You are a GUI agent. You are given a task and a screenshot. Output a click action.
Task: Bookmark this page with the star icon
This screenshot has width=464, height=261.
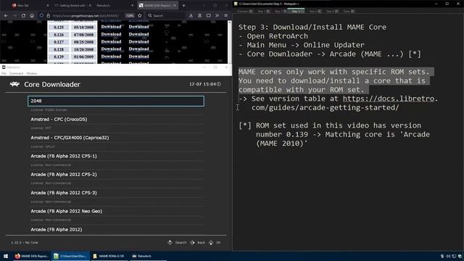pyautogui.click(x=140, y=15)
